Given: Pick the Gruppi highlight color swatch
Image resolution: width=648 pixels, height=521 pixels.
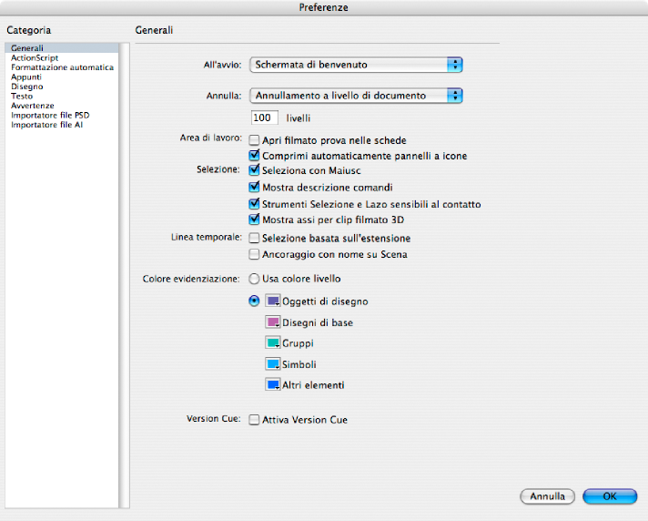Looking at the screenshot, I should 273,343.
